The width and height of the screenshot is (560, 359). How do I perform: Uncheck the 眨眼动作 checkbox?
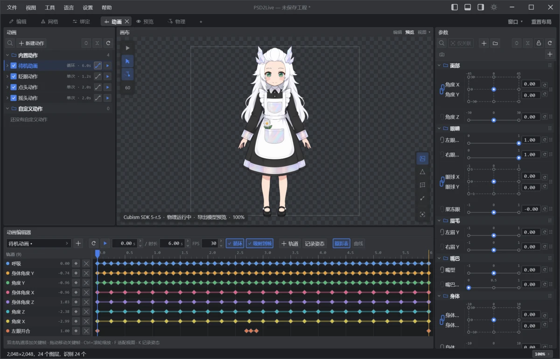point(14,77)
